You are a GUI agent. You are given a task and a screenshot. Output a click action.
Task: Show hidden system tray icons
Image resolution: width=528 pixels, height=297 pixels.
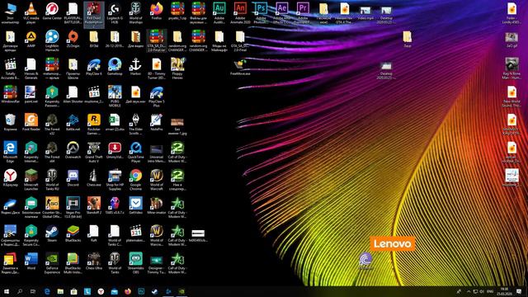(469, 291)
